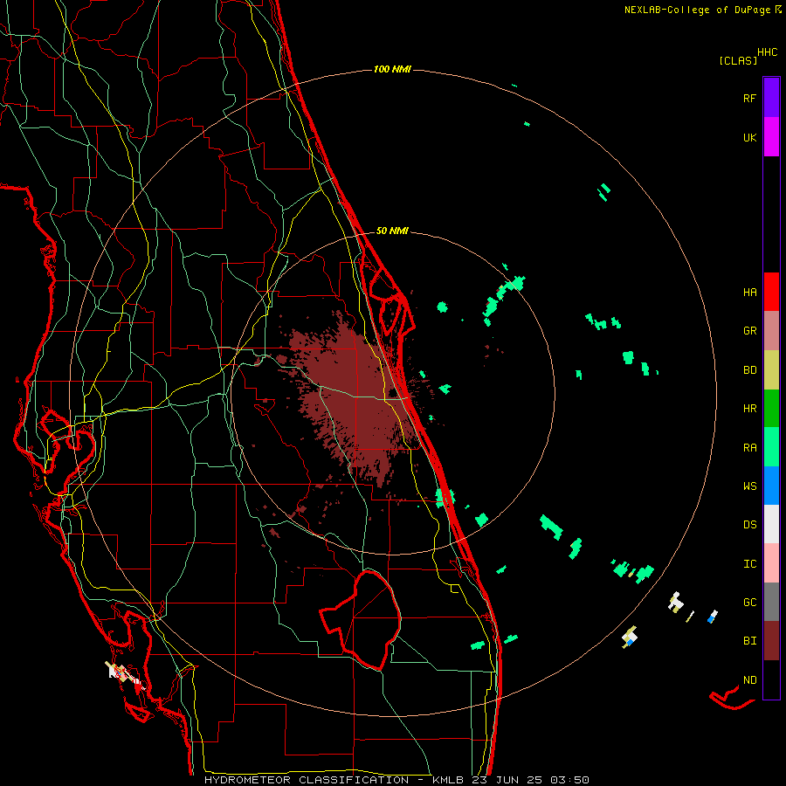Click the 23 JUN 25 date text
The image size is (786, 786).
click(508, 780)
